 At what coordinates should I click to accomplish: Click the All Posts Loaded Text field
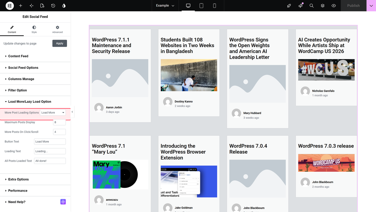[x=50, y=161]
